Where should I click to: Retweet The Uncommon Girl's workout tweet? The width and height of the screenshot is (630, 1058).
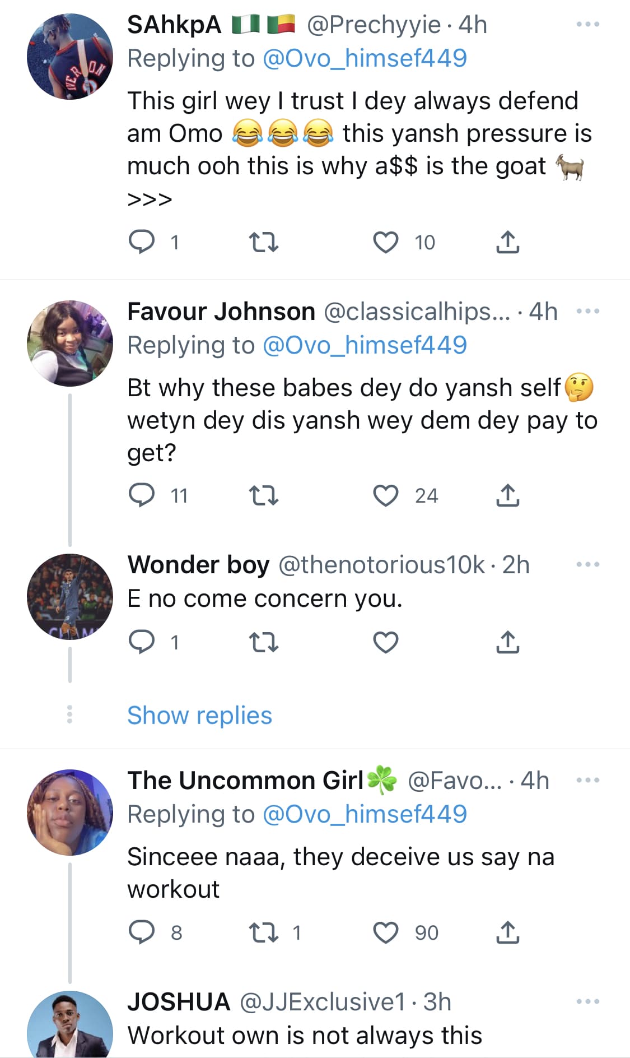point(263,932)
